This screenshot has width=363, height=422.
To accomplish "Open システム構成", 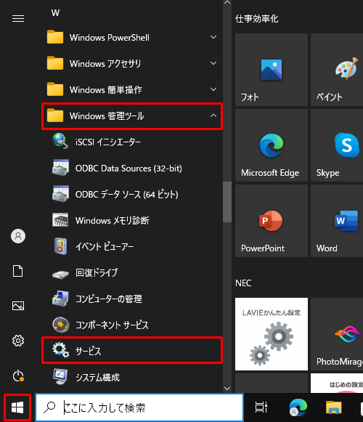I will [x=132, y=377].
